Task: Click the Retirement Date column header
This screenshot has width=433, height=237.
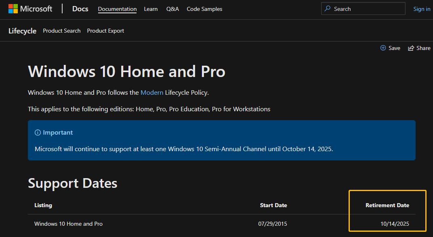Action: coord(387,205)
